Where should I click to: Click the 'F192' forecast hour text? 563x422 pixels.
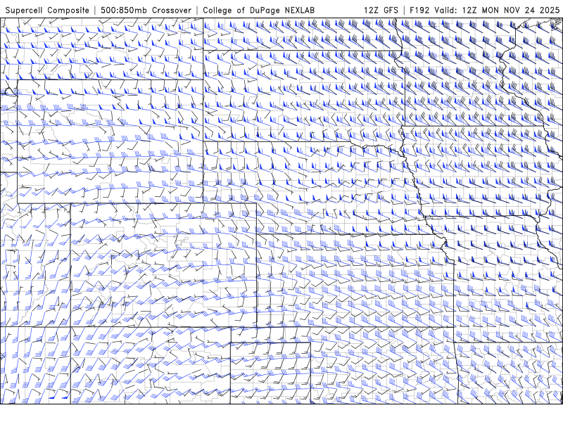419,11
